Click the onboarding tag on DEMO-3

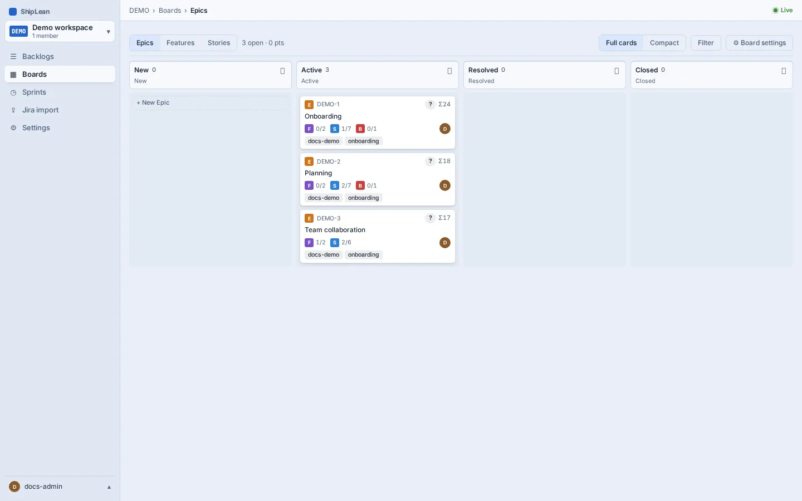[364, 255]
